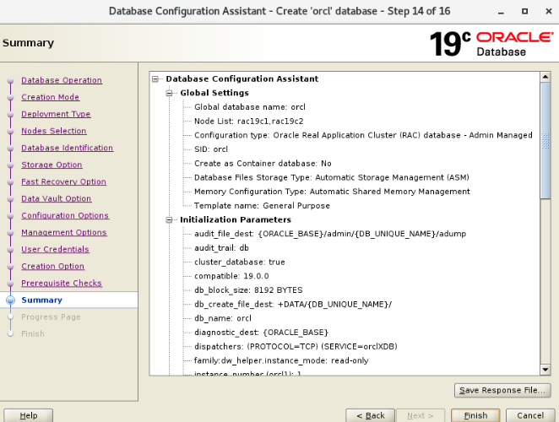Jump to the Deployment Type step
Viewport: 559px width, 422px height.
(56, 114)
